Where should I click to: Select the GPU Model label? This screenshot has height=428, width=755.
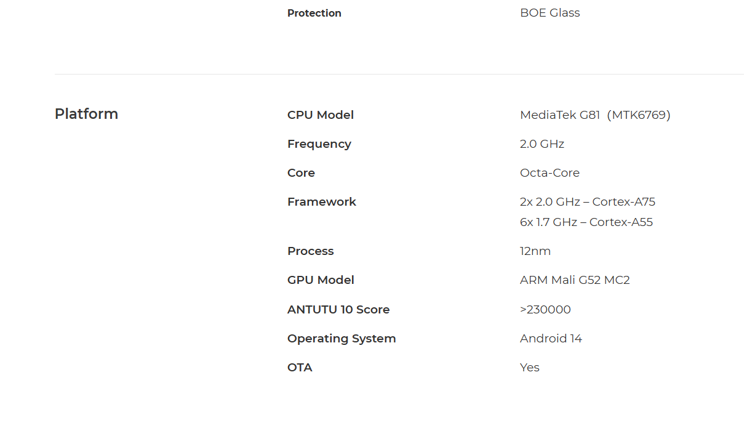pos(321,280)
